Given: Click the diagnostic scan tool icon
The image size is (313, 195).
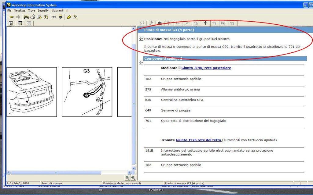Looking at the screenshot, I should [61, 17].
